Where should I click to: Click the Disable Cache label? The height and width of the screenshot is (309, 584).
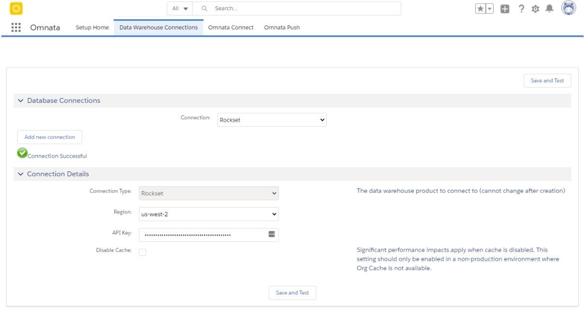coord(114,250)
